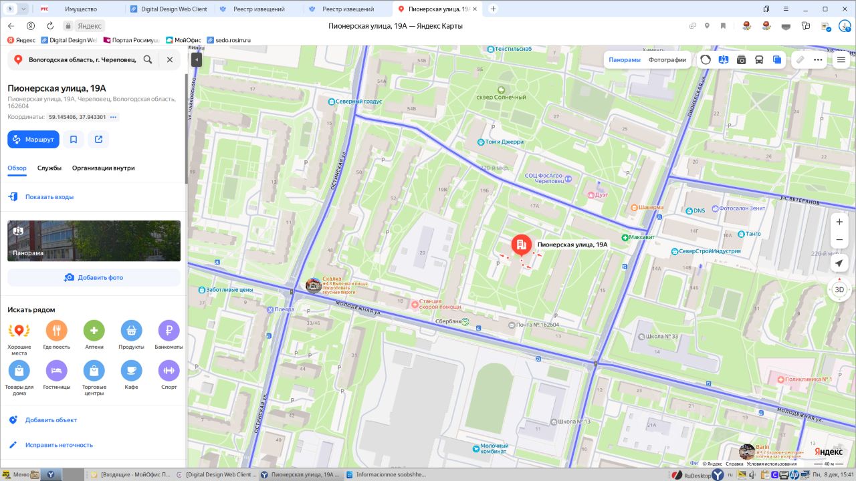Switch to Входящие МойОфис taskbar window
Image resolution: width=856 pixels, height=481 pixels.
coord(130,474)
